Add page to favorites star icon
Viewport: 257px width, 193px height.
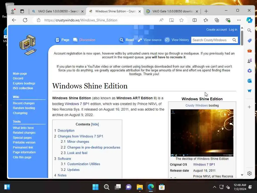tap(181, 20)
